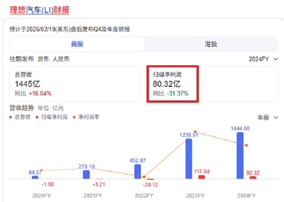Click the red 2023FY net profit bar
The width and height of the screenshot is (284, 202).
201,177
